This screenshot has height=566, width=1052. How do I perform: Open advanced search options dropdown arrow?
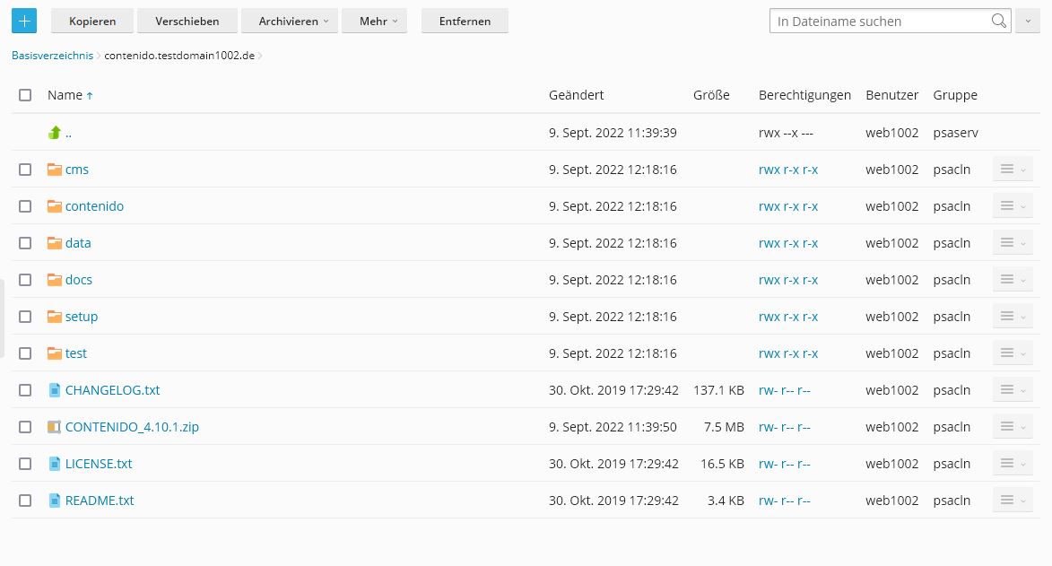click(1027, 21)
